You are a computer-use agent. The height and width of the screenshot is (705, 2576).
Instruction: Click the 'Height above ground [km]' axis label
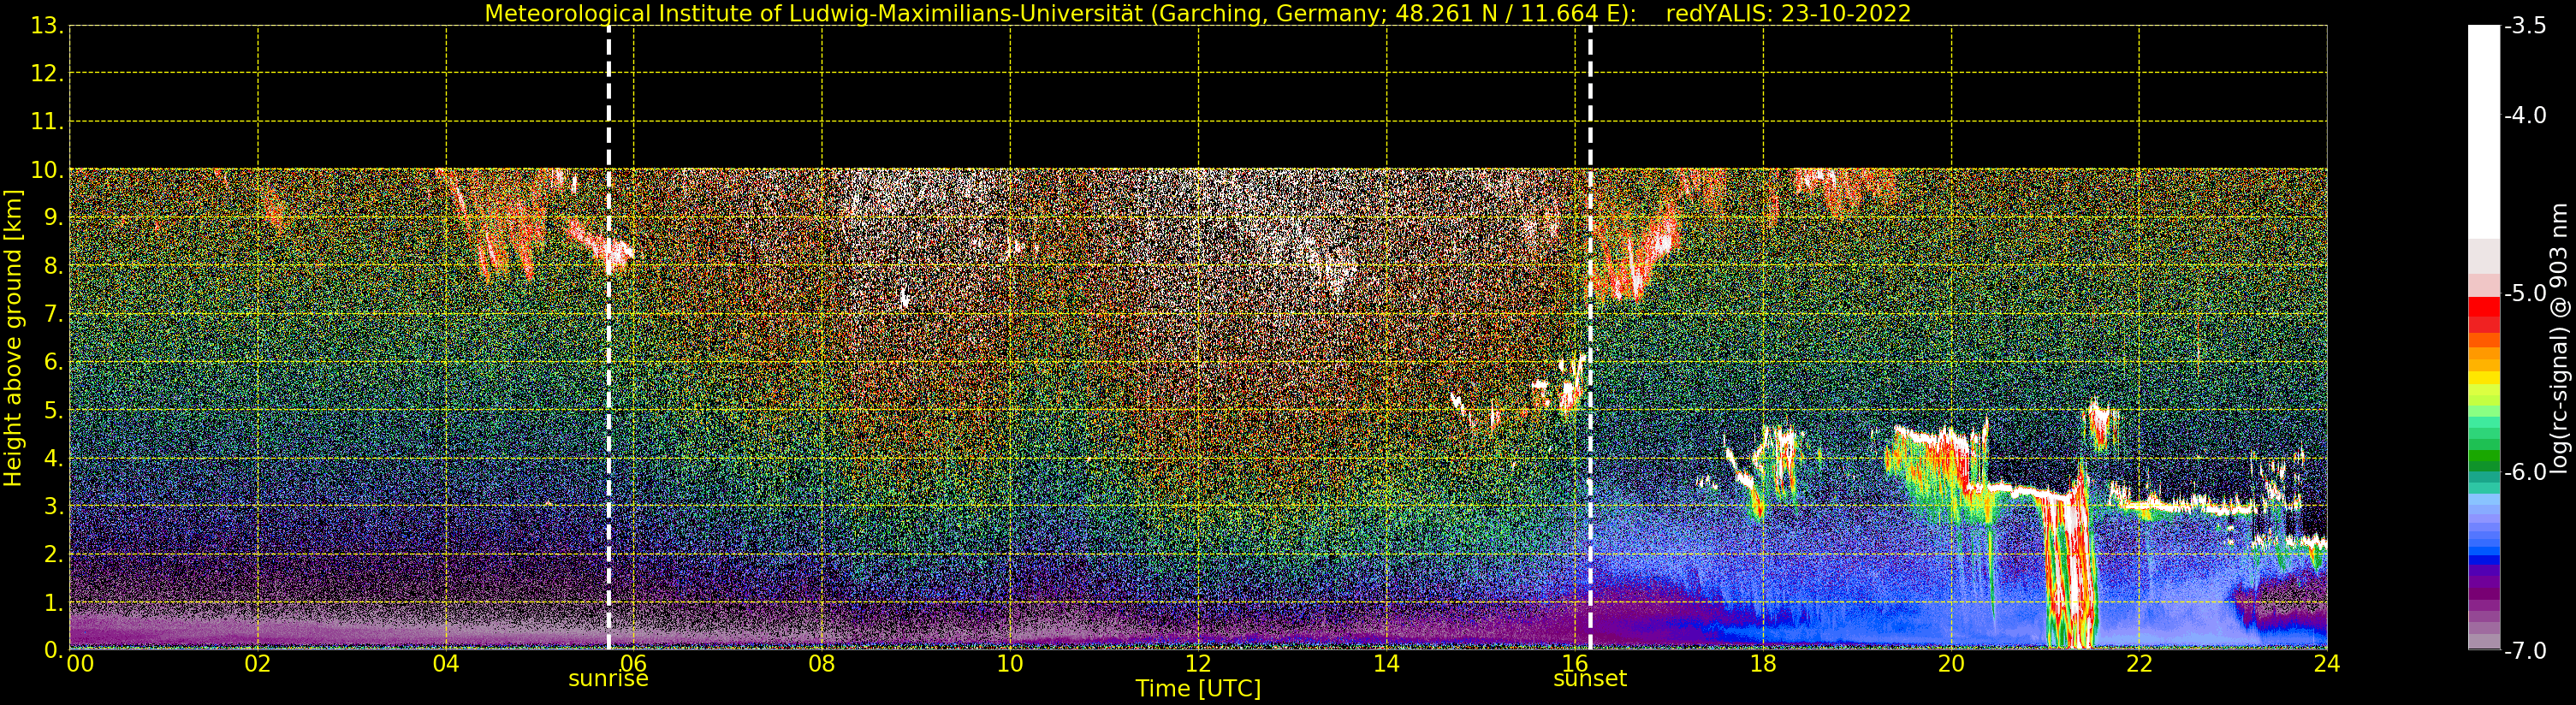click(x=13, y=338)
